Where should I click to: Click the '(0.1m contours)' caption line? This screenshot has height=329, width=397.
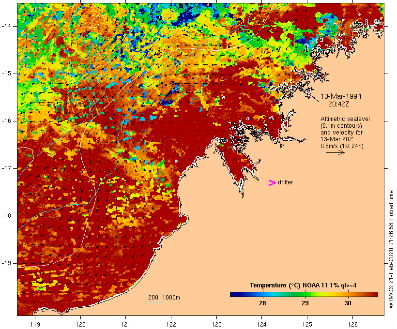[x=341, y=126]
